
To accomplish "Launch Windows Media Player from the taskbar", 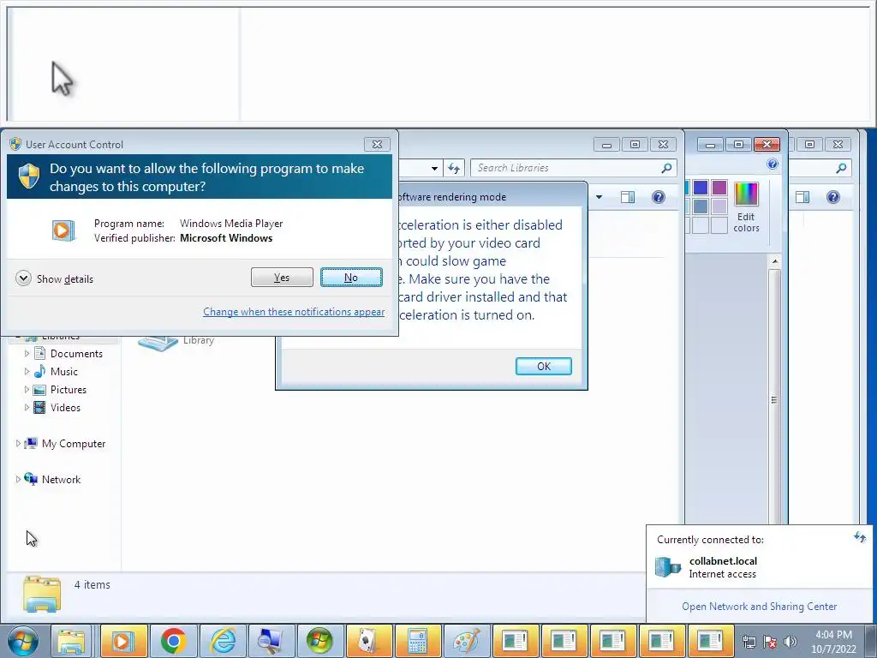I will 123,641.
